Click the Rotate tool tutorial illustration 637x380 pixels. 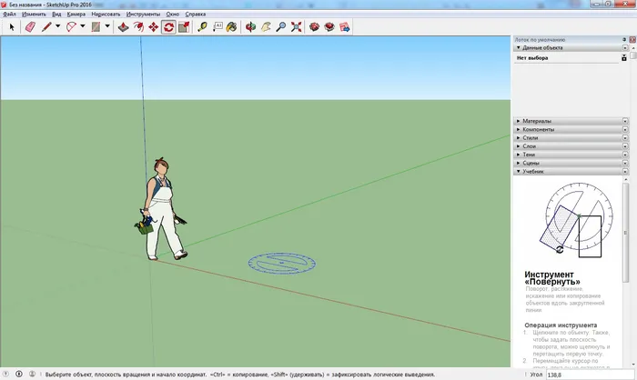[576, 220]
